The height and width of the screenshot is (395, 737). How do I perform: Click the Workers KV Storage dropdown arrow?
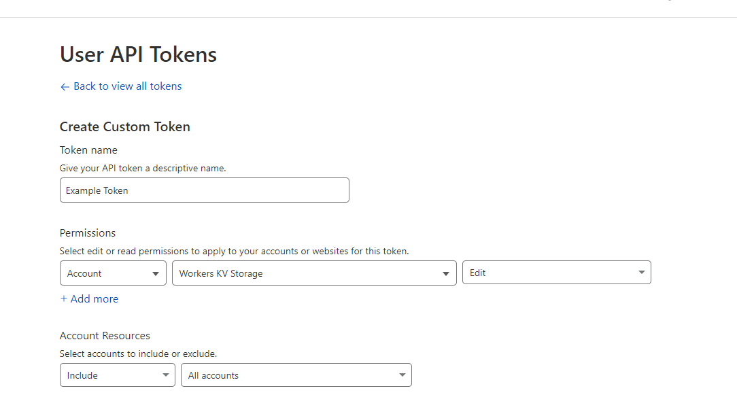pyautogui.click(x=447, y=272)
